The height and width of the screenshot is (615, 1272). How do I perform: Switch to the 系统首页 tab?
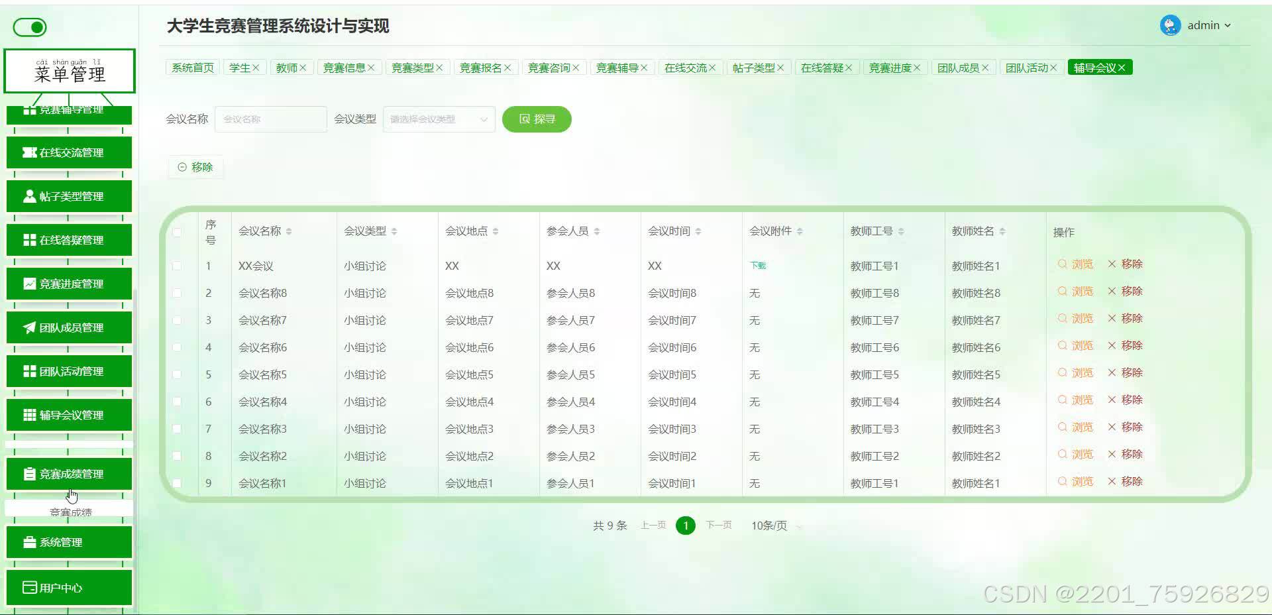191,67
